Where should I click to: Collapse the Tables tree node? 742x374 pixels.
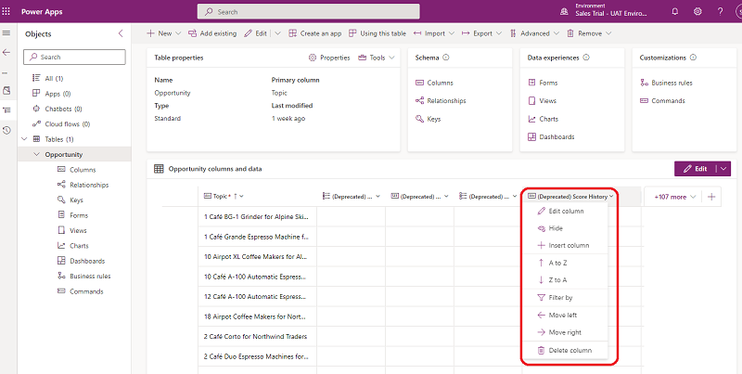coord(25,139)
